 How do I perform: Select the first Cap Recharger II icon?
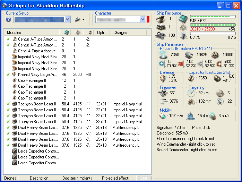coord(15,80)
